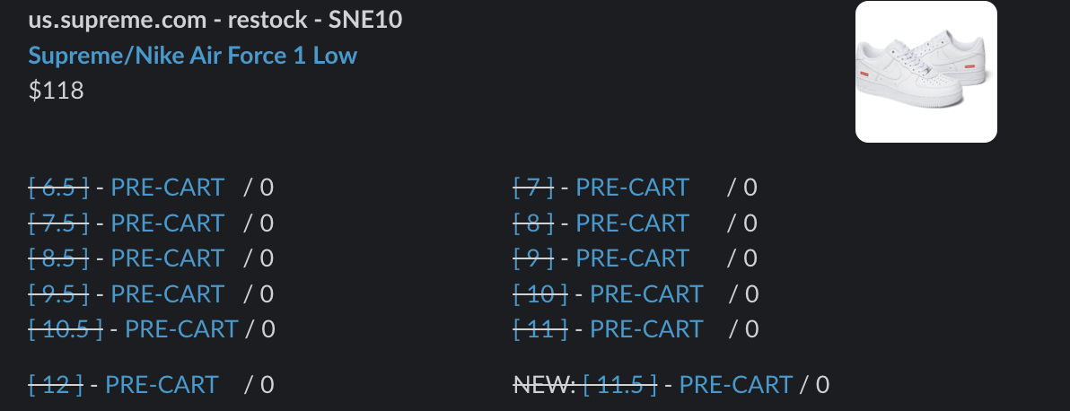Click PRE-CART for size 9

633,258
